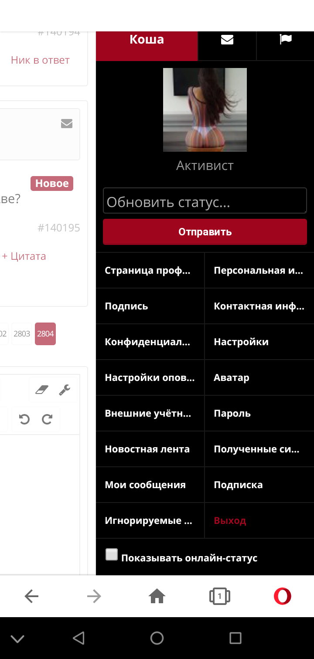Open the browser tabs switcher
Screen dimensions: 314x659
point(220,596)
